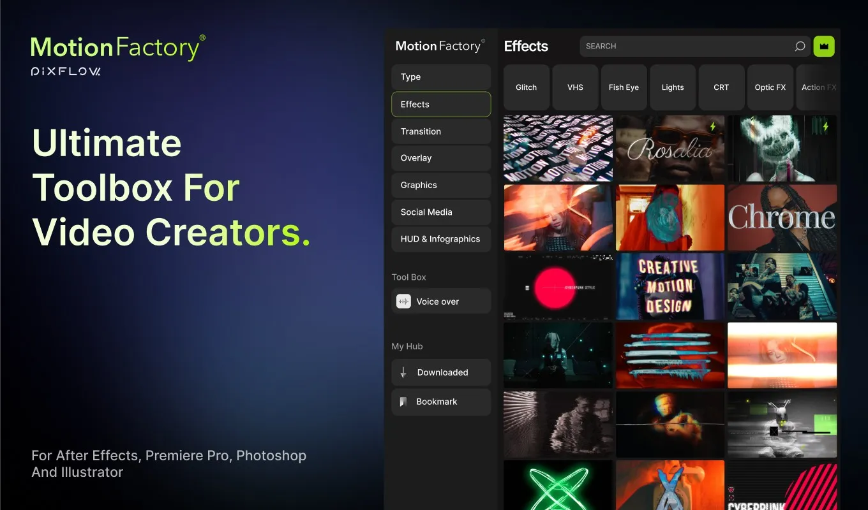
Task: Click into the SEARCH field
Action: [x=695, y=47]
